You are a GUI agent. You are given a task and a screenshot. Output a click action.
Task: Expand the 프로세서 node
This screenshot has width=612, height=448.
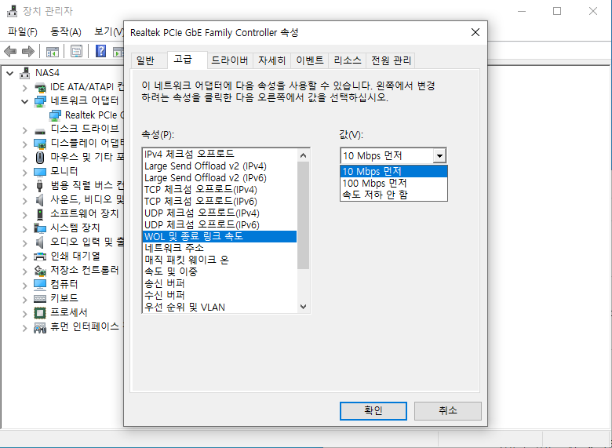click(x=25, y=313)
